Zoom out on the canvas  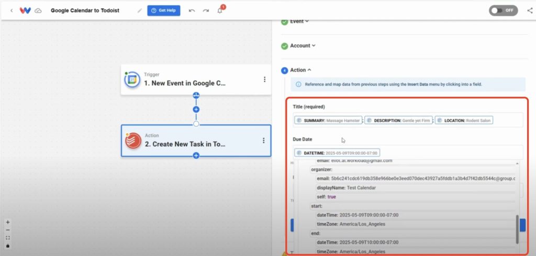click(x=8, y=230)
